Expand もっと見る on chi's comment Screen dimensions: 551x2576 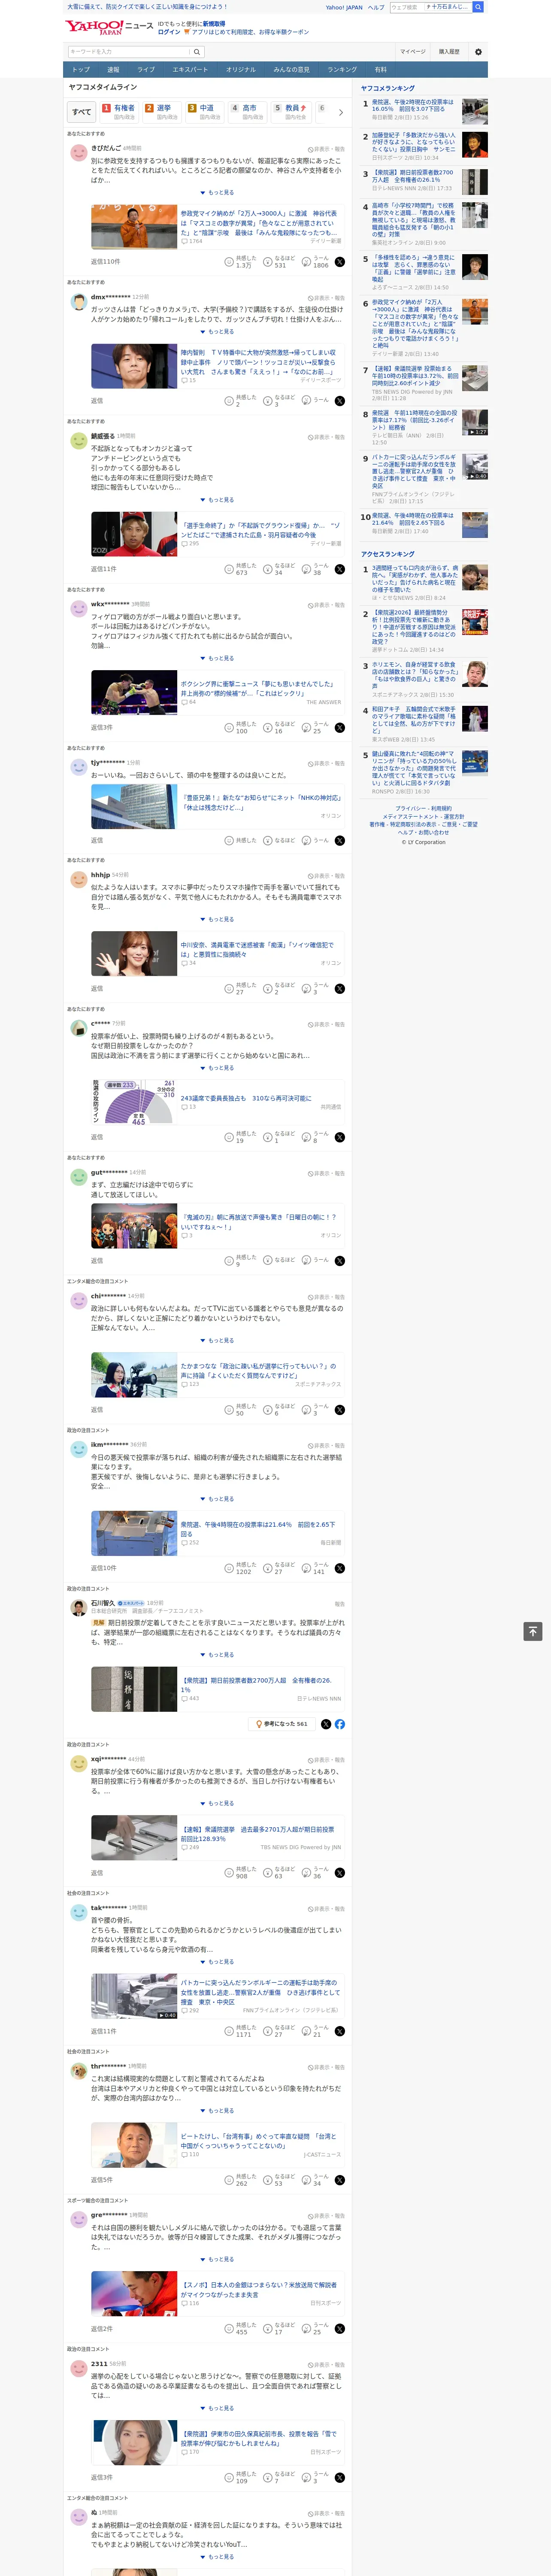point(217,1341)
